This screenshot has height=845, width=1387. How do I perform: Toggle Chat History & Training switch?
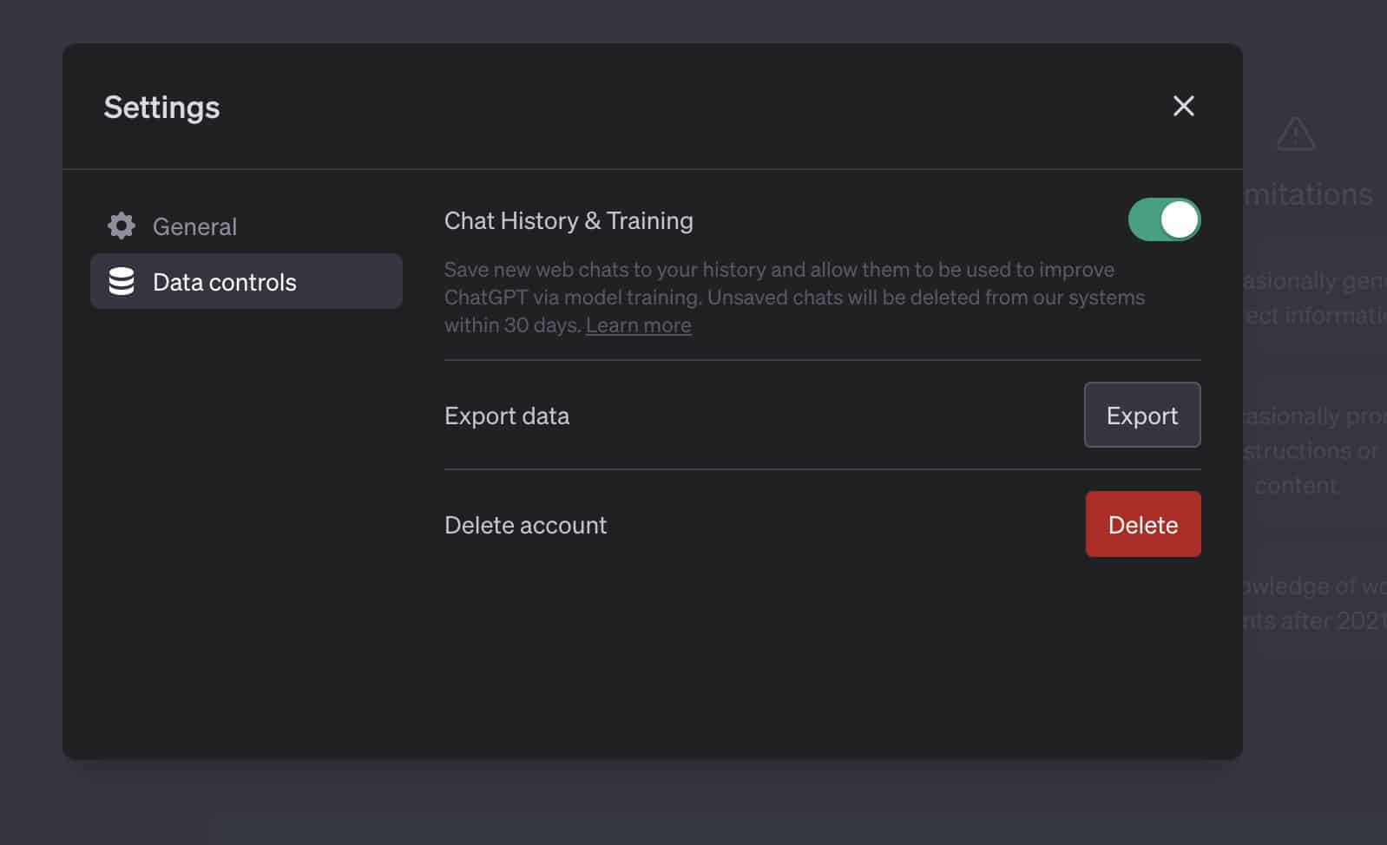click(x=1164, y=219)
